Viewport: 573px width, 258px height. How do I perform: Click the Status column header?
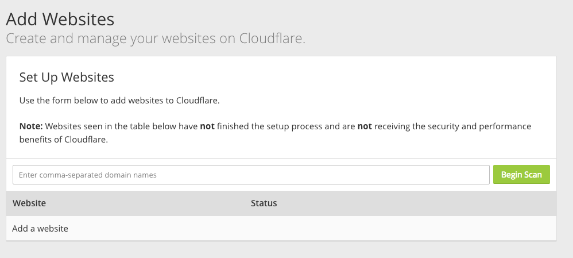pos(264,203)
